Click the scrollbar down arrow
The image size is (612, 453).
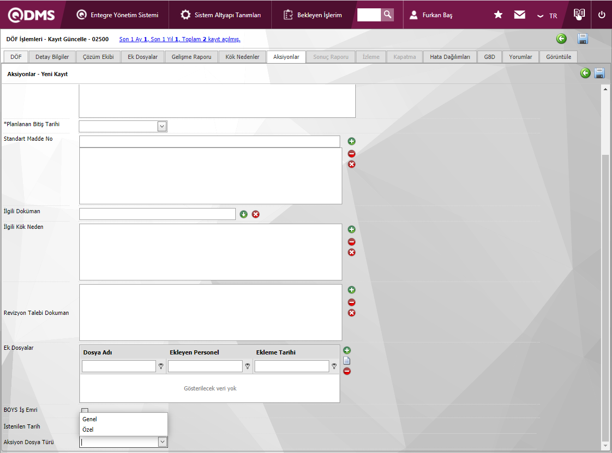[x=605, y=446]
